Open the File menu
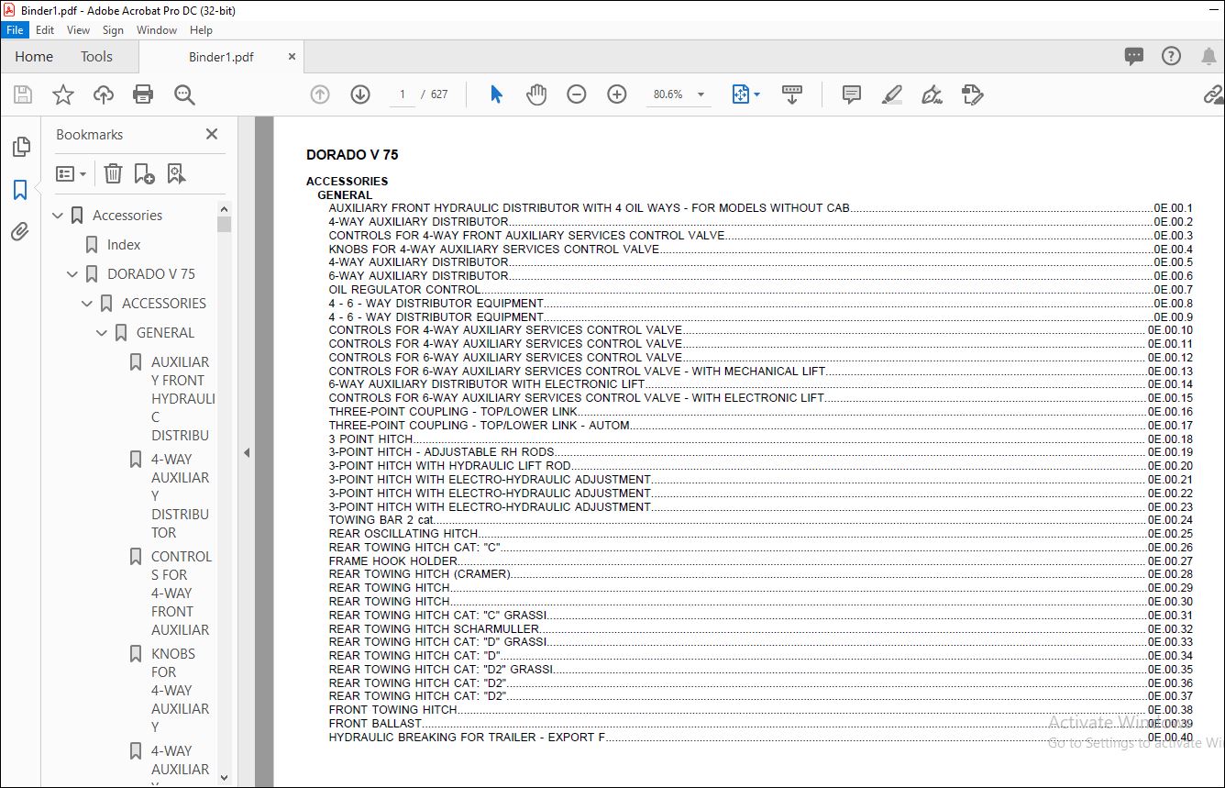The height and width of the screenshot is (788, 1225). [x=16, y=30]
